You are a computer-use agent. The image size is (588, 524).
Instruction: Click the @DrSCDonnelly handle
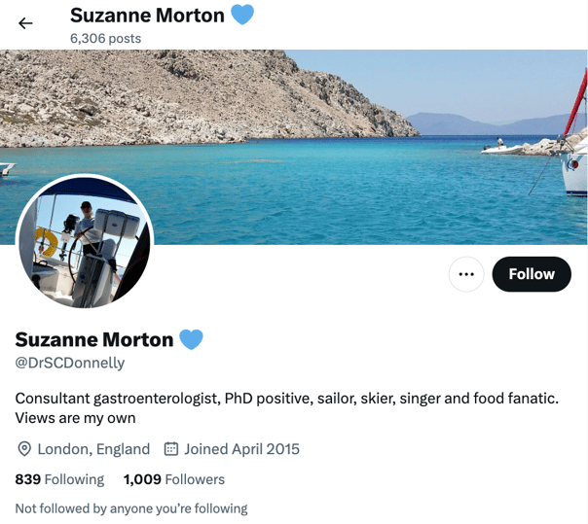[x=70, y=363]
